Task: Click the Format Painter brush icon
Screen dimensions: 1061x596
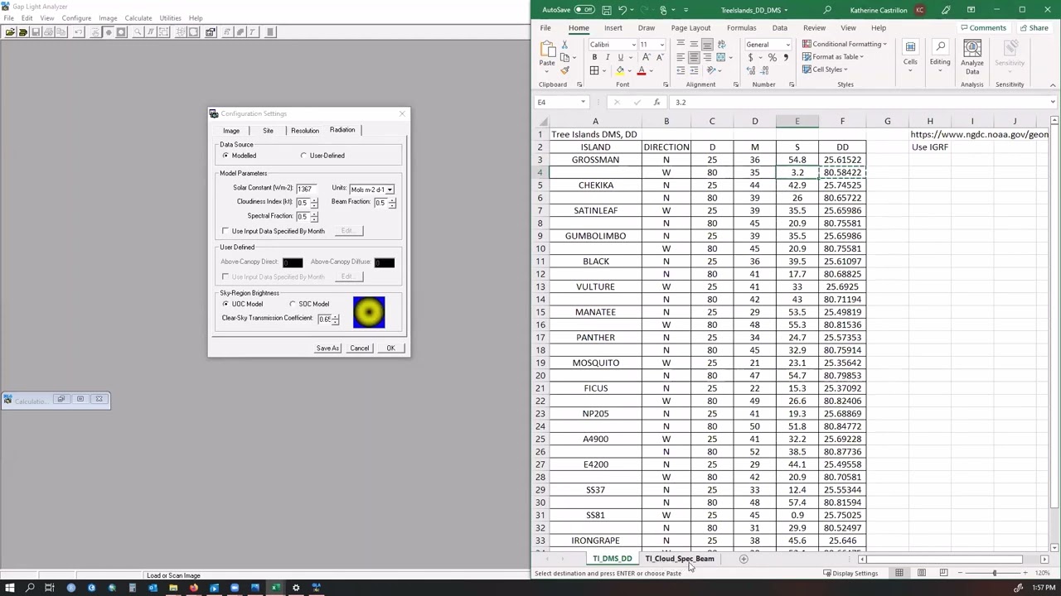Action: 564,70
